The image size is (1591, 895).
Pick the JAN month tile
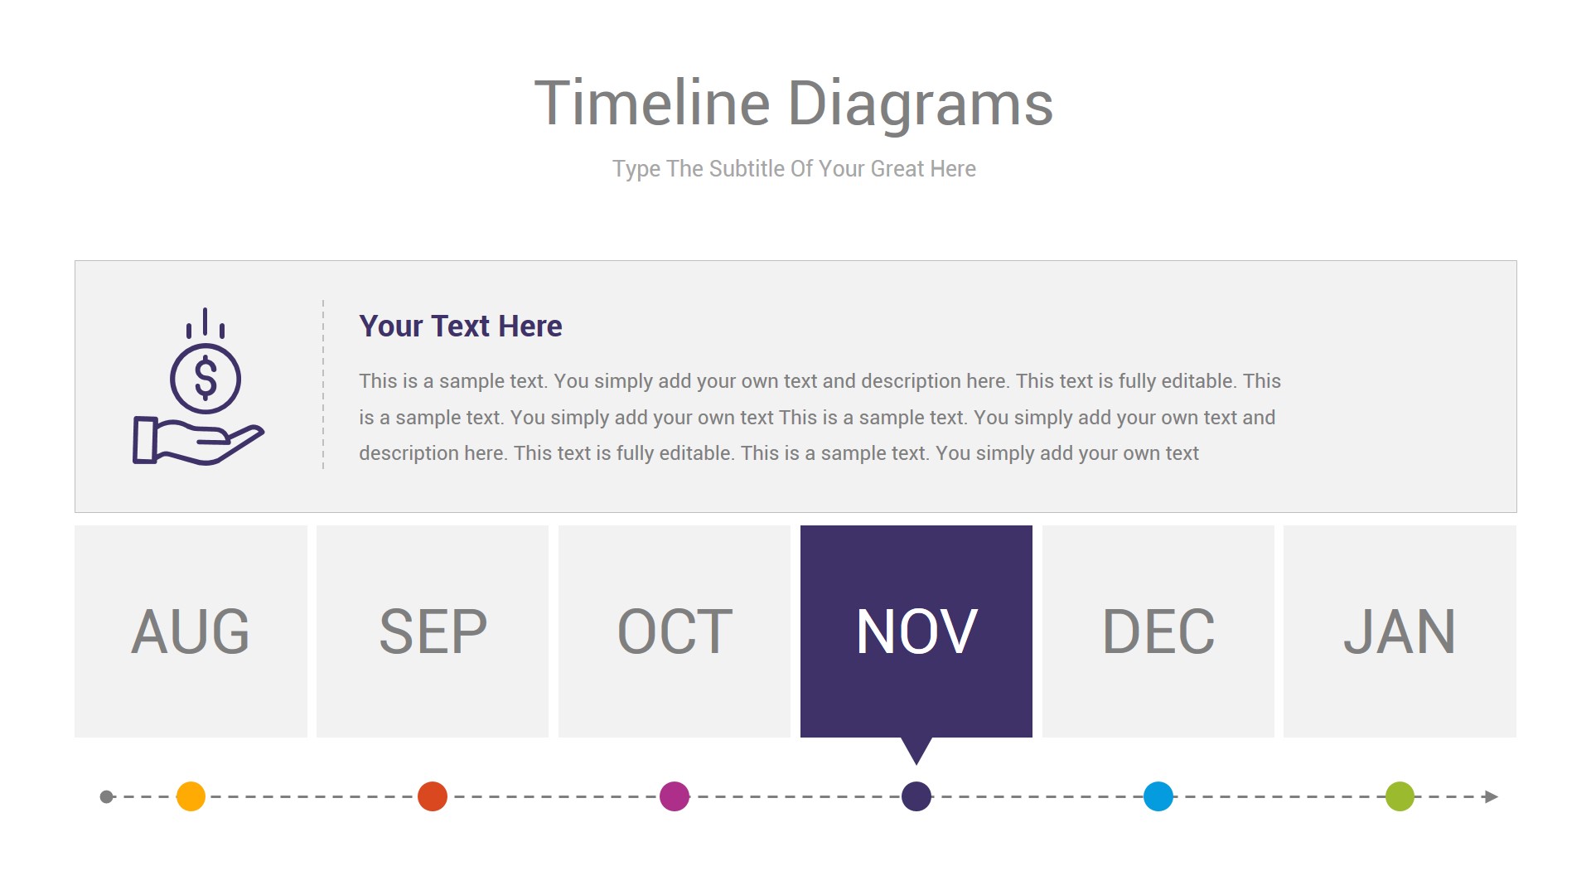(1400, 631)
